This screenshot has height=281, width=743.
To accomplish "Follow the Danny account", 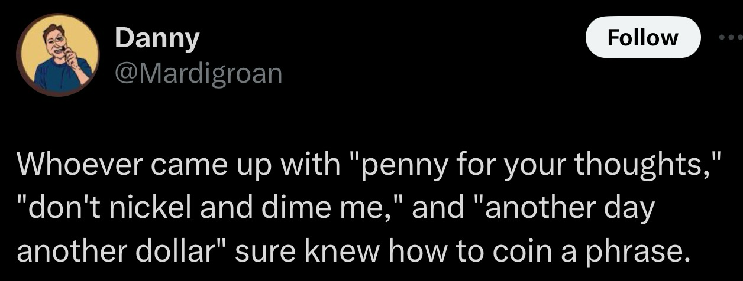I will (x=642, y=38).
